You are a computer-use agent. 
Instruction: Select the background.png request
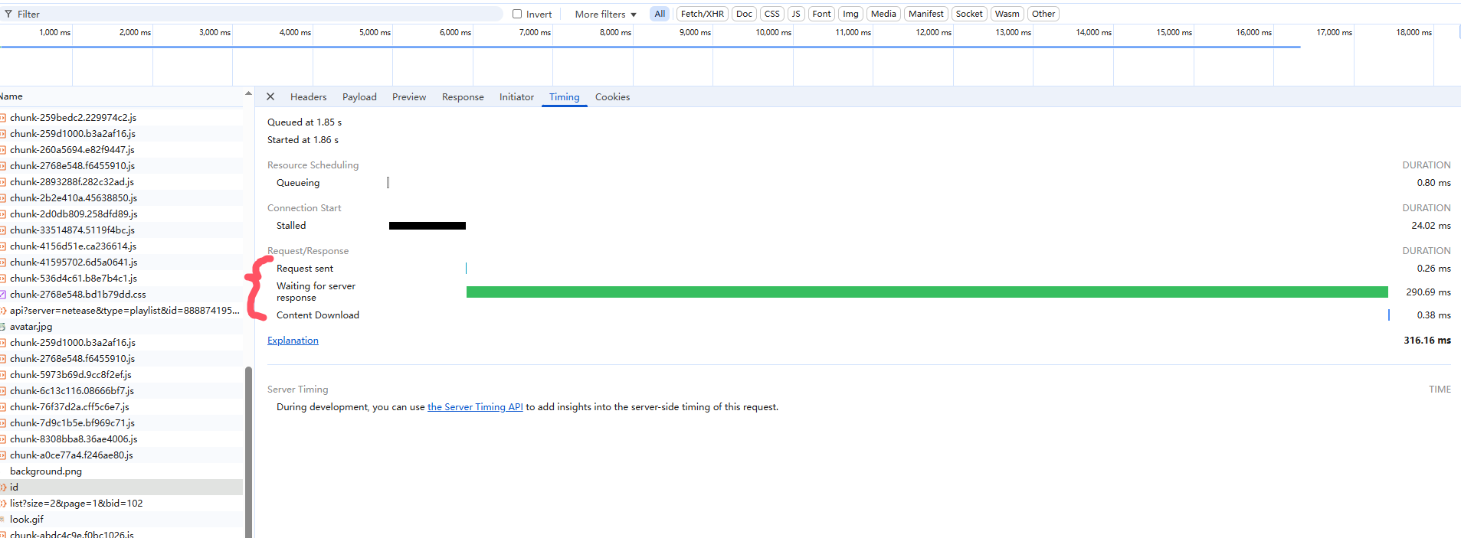[x=46, y=471]
